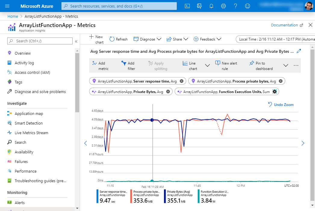This screenshot has width=315, height=211.
Task: Click the Failures chart icon
Action: click(x=9, y=161)
